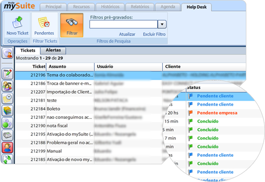This screenshot has width=265, height=182.
Task: Click the Status column header
Action: tap(194, 88)
